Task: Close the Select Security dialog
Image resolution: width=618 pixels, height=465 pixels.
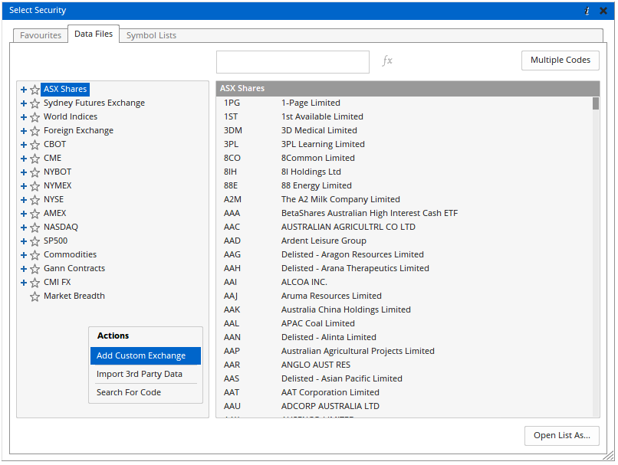Action: point(603,11)
